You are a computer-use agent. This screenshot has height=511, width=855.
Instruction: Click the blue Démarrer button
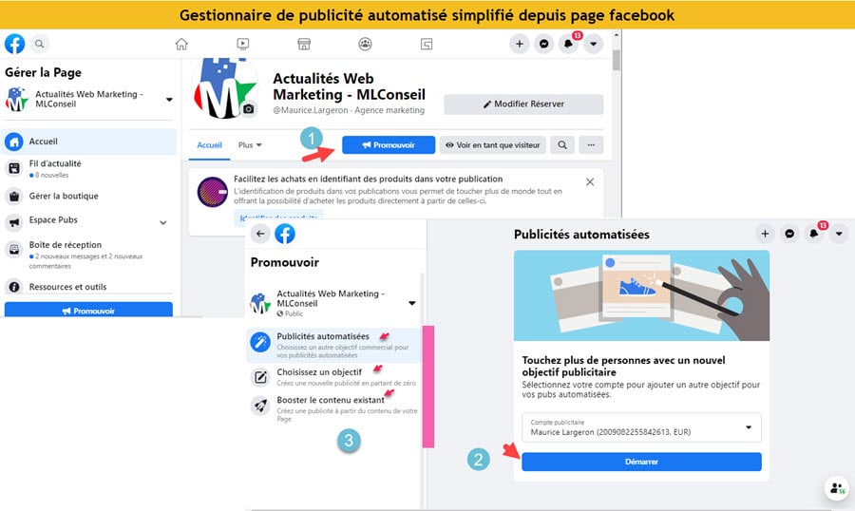tap(641, 462)
